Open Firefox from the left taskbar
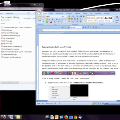 pyautogui.click(x=4, y=117)
